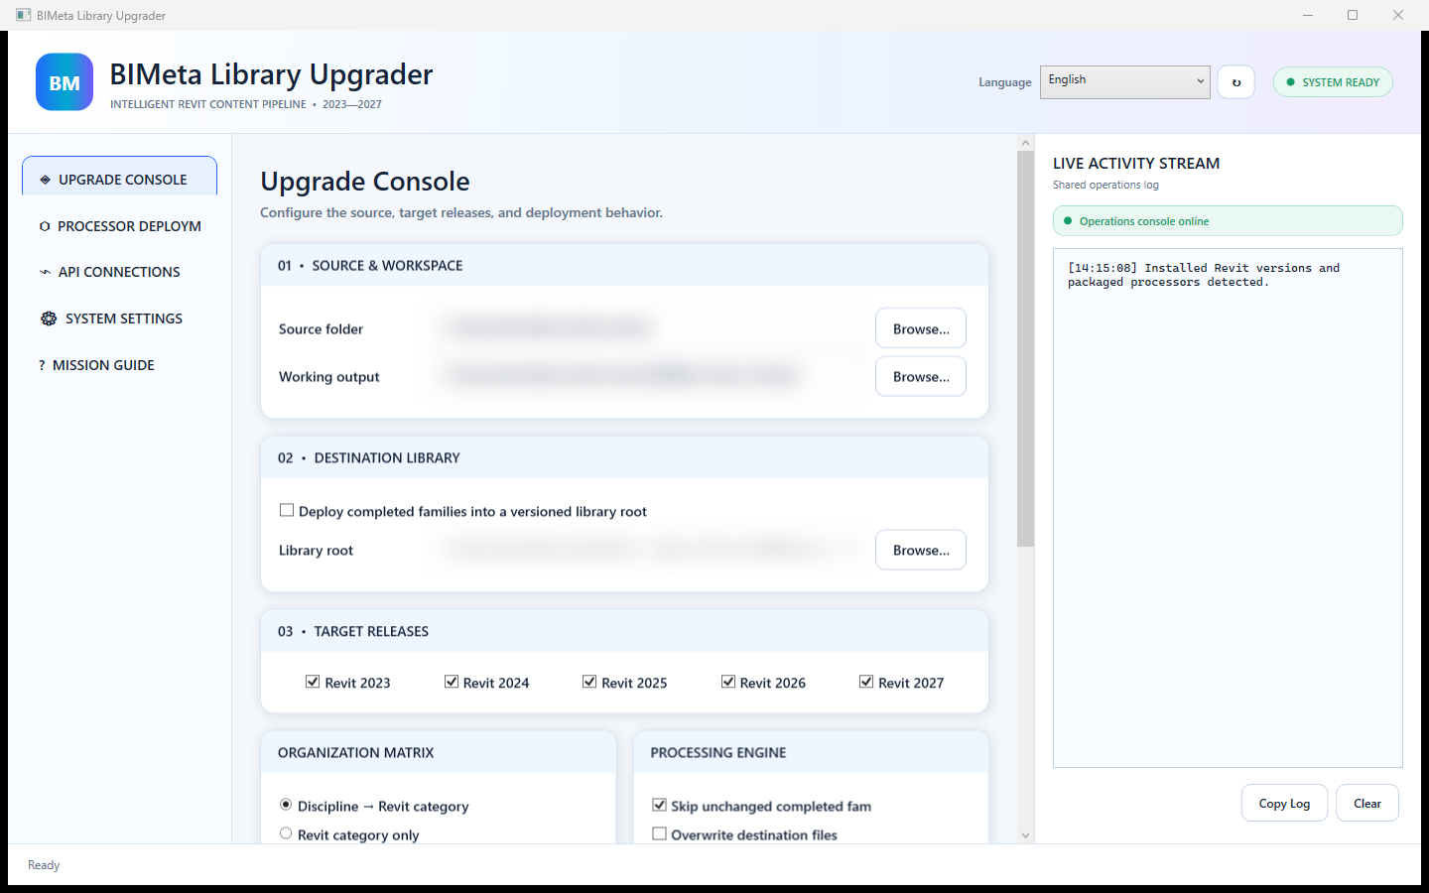Click the 'LIVE ACTIVITY STREAM' heading
1429x893 pixels.
click(x=1136, y=163)
